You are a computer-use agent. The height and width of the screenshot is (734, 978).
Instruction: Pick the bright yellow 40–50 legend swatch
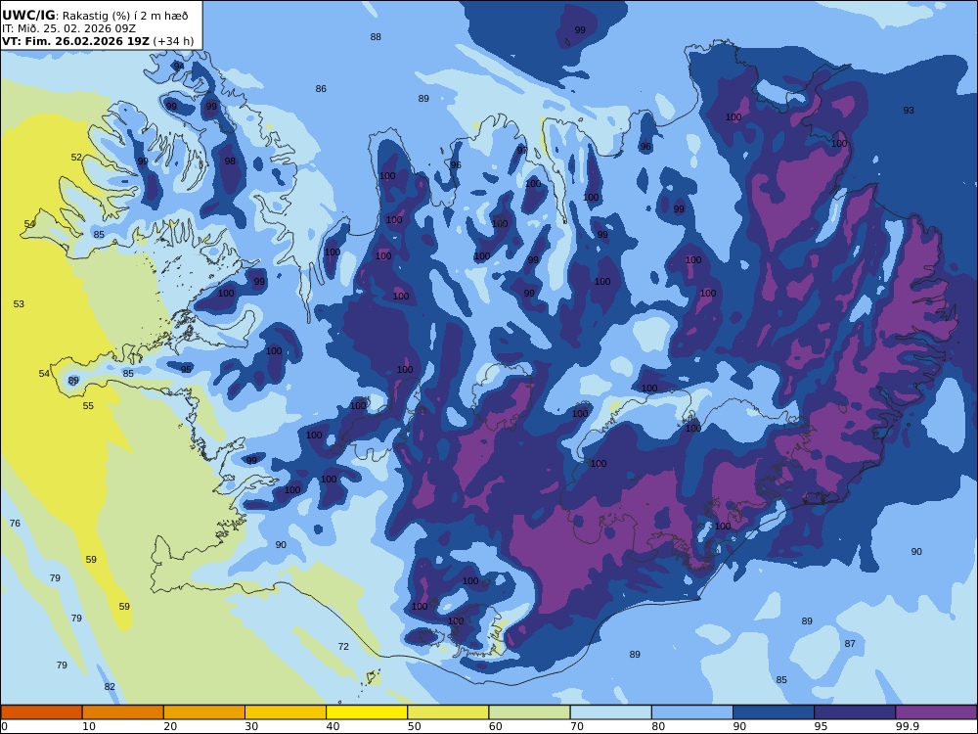coord(367,712)
